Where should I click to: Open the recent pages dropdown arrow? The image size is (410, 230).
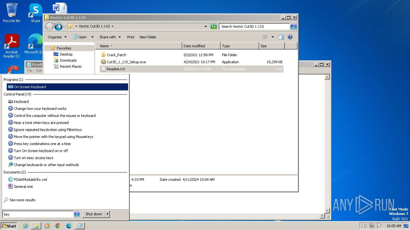[64, 27]
